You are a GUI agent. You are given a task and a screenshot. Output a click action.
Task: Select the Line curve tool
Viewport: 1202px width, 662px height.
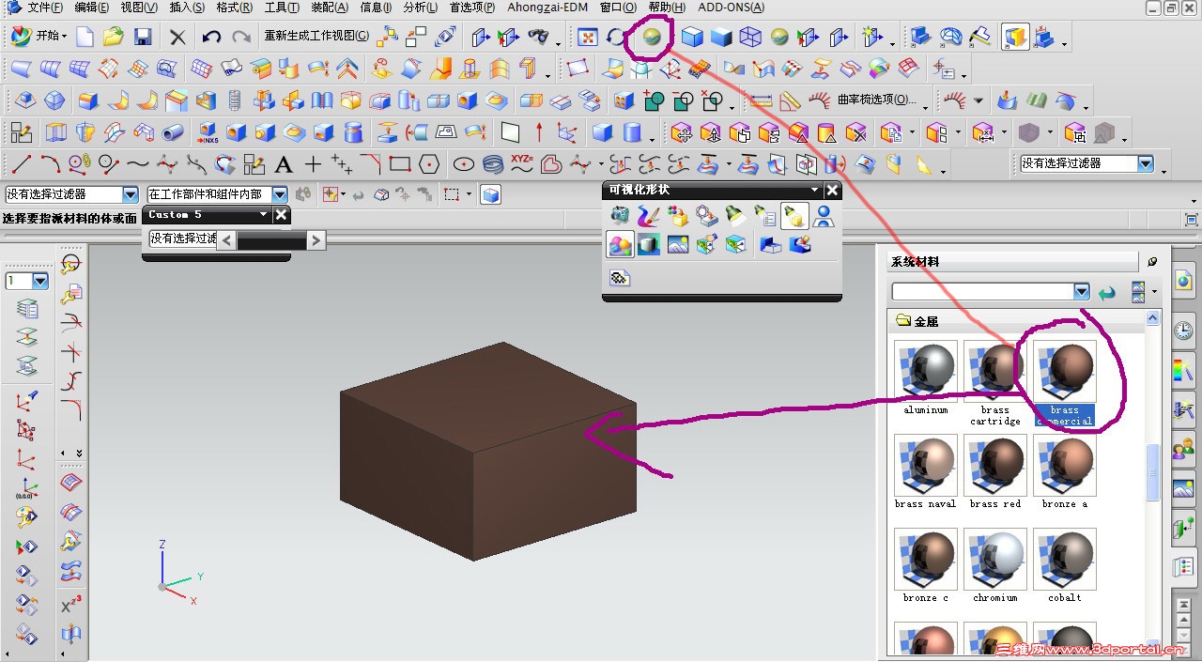coord(22,164)
